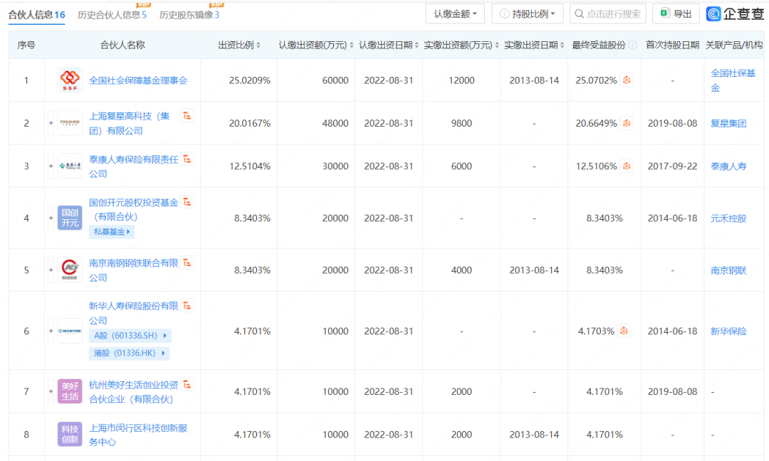Open the 新华保险 related organization link
The image size is (769, 461).
point(728,332)
